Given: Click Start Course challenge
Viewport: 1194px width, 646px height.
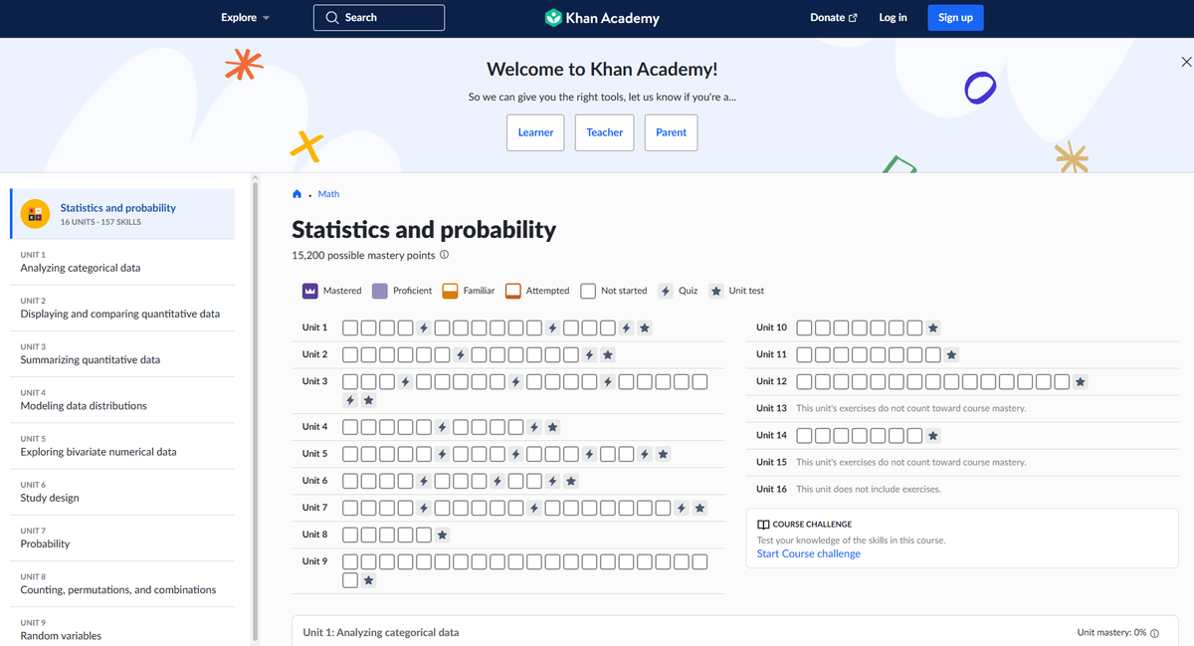Looking at the screenshot, I should pyautogui.click(x=808, y=553).
